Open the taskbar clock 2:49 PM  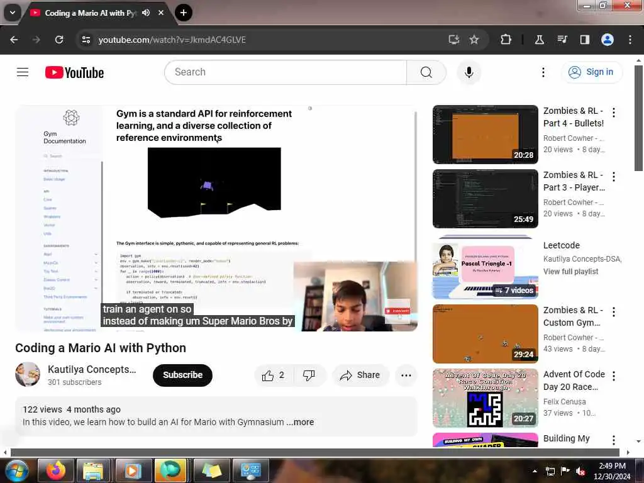(612, 470)
